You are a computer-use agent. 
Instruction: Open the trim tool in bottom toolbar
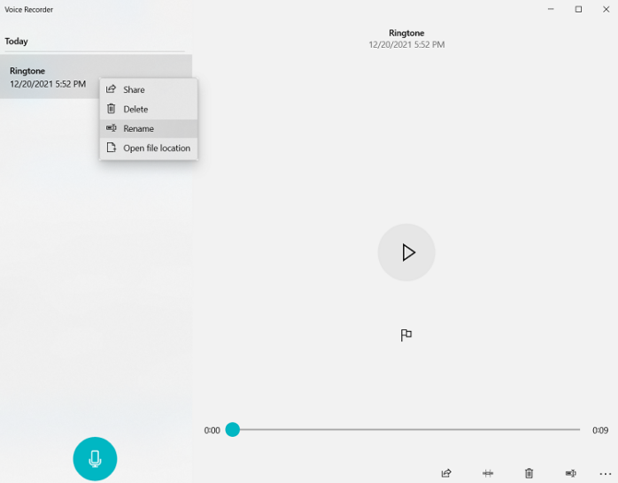(488, 472)
